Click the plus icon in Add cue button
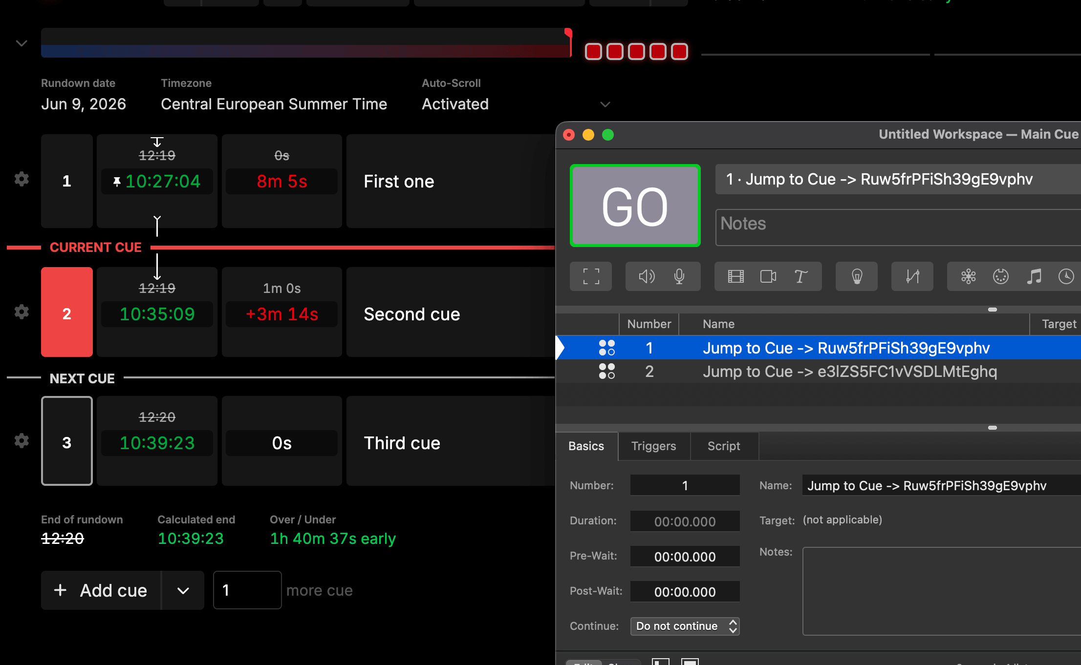 coord(60,590)
